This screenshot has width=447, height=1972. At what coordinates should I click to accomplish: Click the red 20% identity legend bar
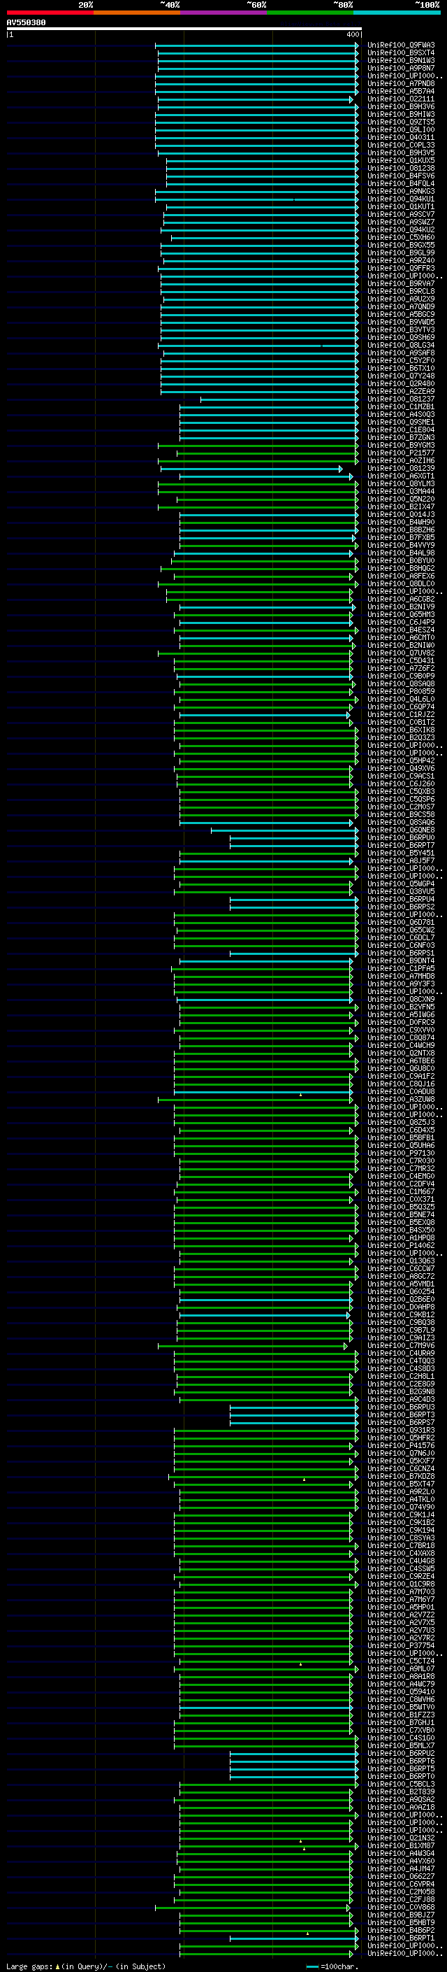(50, 13)
